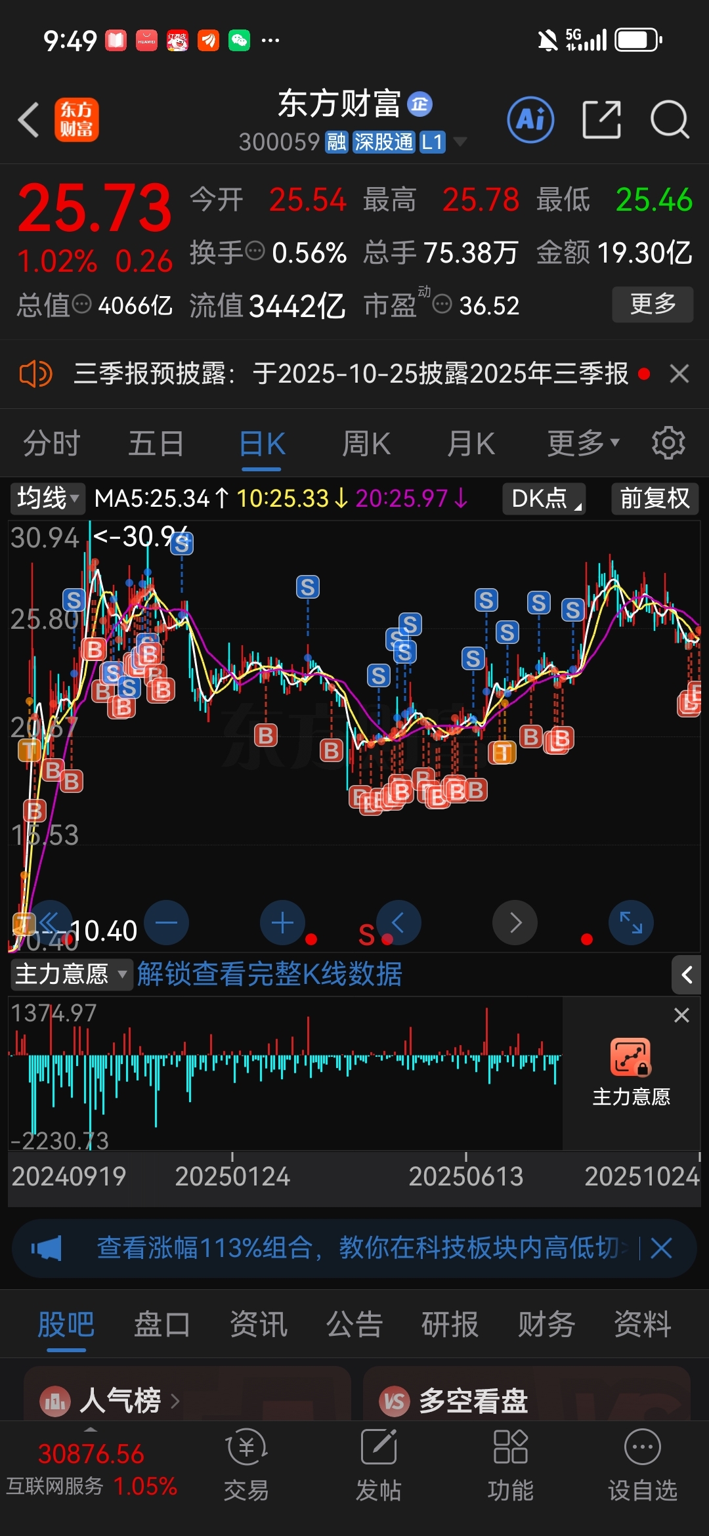Open the 主力意愿 sub-indicator dropdown
Screen dimensions: 709x1536
(71, 974)
